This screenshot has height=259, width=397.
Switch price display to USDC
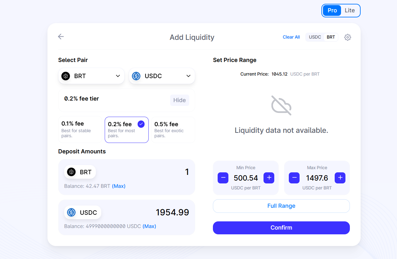315,37
